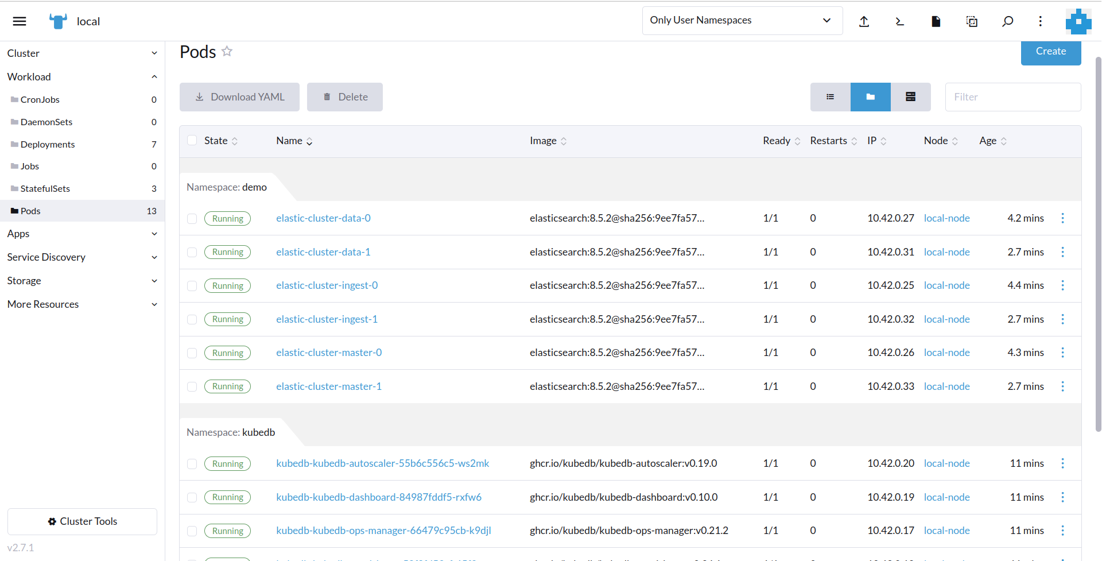The height and width of the screenshot is (561, 1102).
Task: Open row actions for elastic-cluster-data-0
Action: (1062, 218)
